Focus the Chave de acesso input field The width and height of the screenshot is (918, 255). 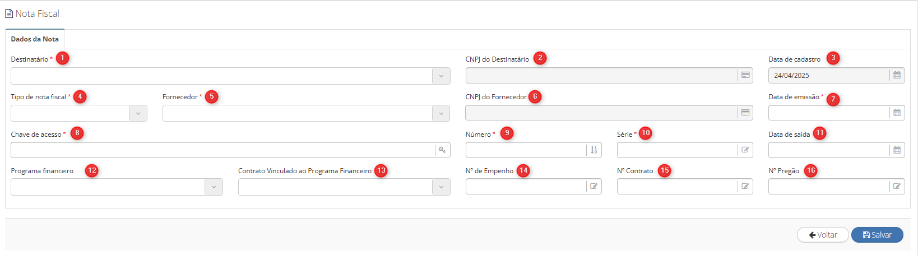pyautogui.click(x=223, y=150)
